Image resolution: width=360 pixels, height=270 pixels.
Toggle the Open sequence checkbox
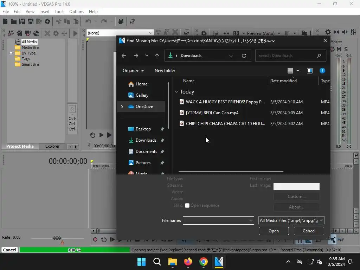(187, 205)
